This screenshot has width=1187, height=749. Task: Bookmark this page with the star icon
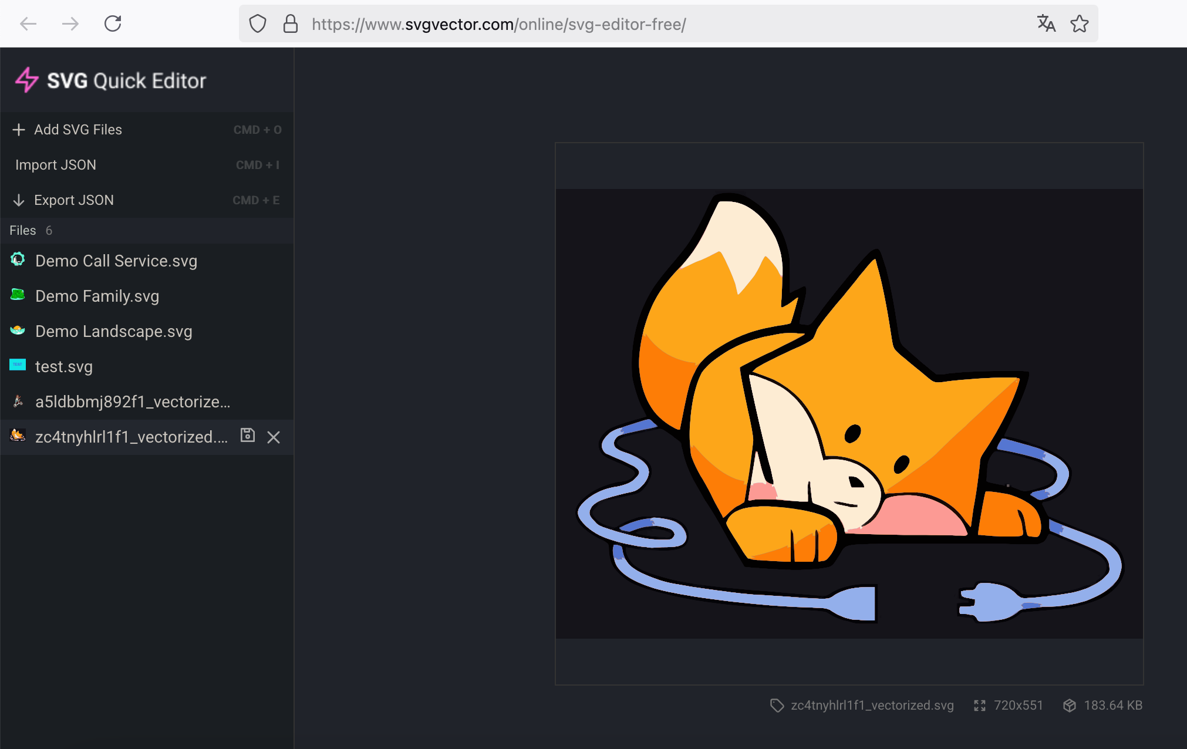point(1079,24)
